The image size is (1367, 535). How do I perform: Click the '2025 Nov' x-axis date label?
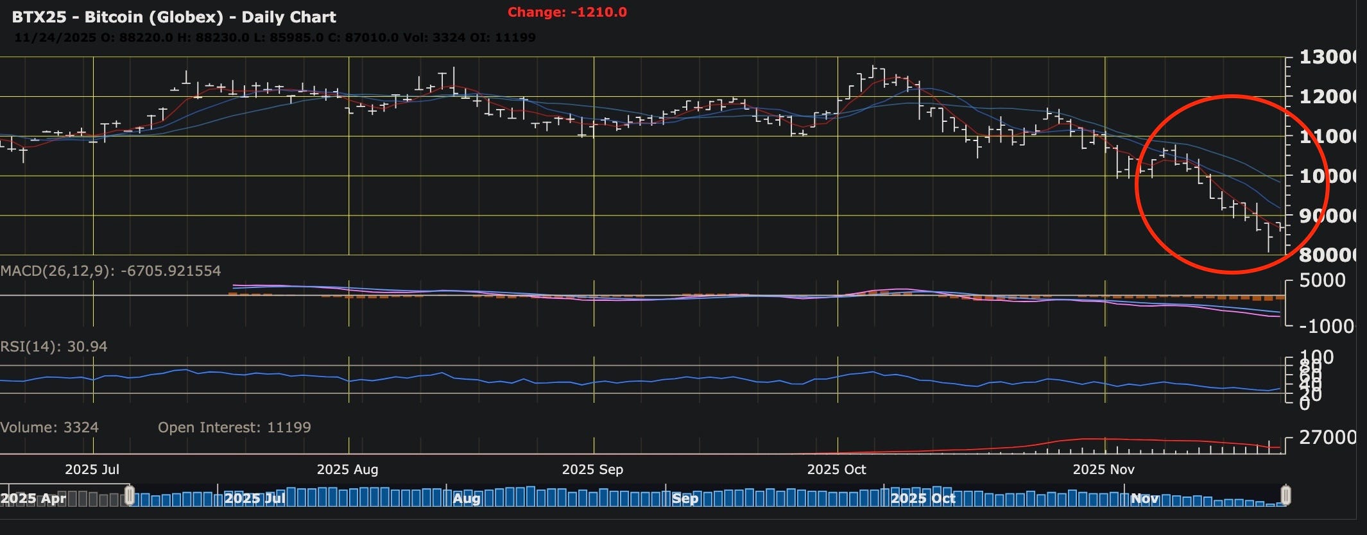[x=1103, y=470]
